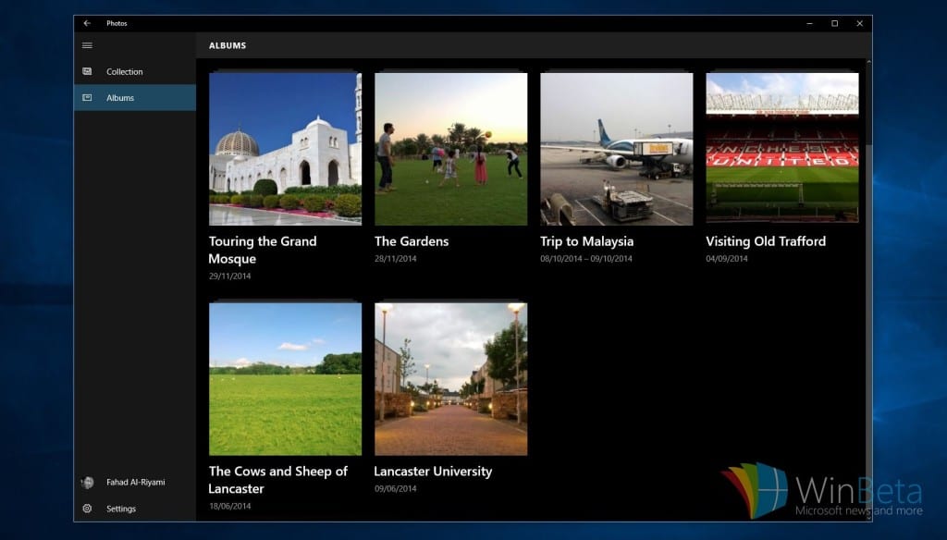Click the 'Visiting Old Trafford' title
The height and width of the screenshot is (540, 947).
pyautogui.click(x=766, y=241)
